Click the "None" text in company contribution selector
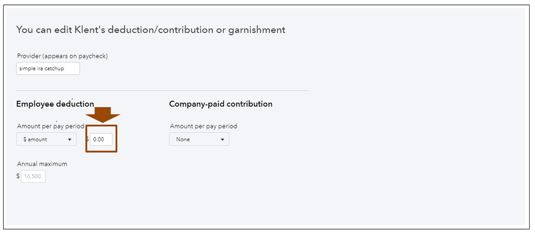The height and width of the screenshot is (234, 535). click(183, 139)
